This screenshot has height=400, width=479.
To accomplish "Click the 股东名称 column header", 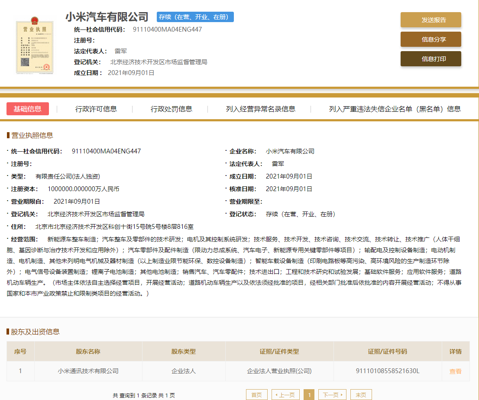I will [x=88, y=351].
